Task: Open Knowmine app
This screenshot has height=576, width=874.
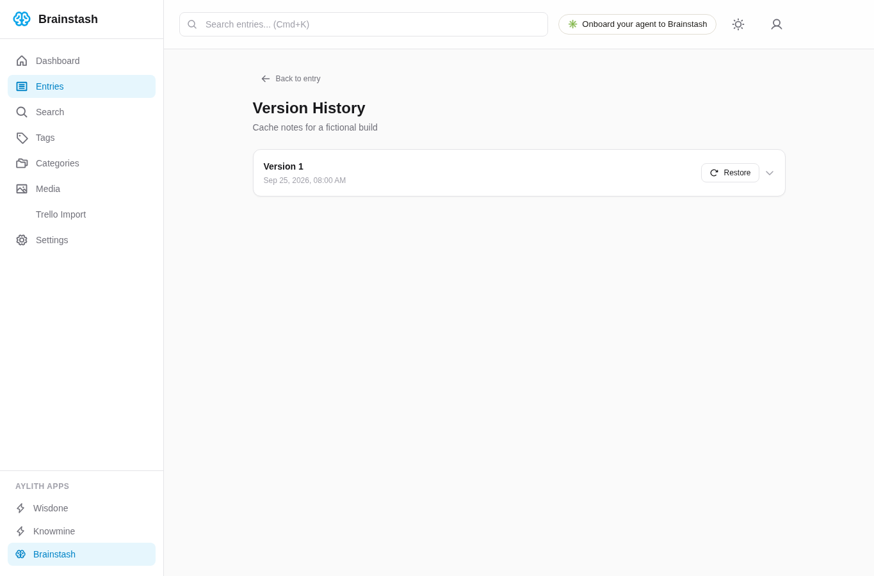Action: point(81,531)
